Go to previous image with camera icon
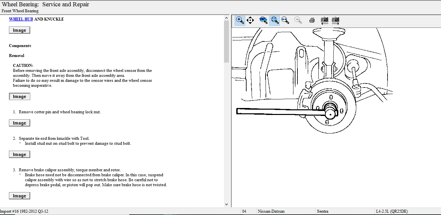The image size is (441, 215). (x=324, y=20)
